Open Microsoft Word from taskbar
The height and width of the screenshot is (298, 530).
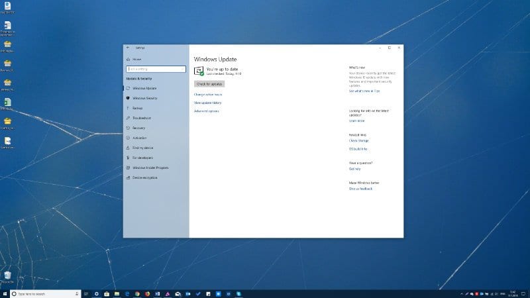click(x=158, y=294)
